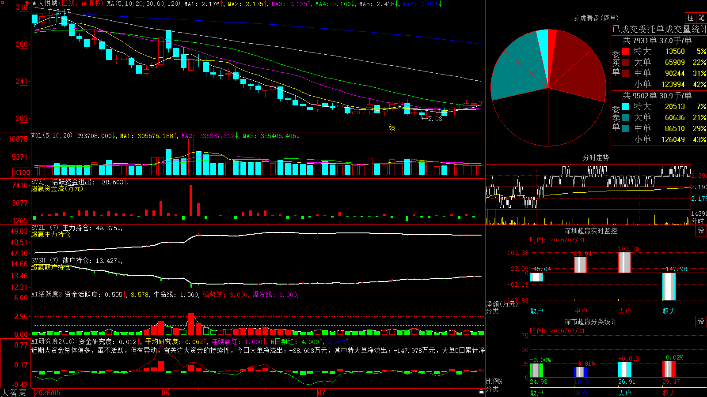Click the 共 9502单 30.9手/单 sell summary

(x=657, y=96)
